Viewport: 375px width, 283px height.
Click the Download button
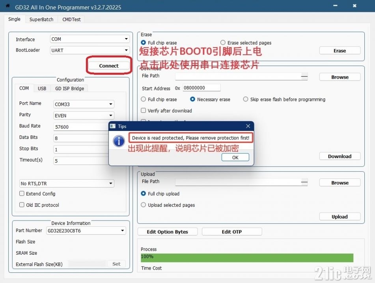pyautogui.click(x=340, y=156)
